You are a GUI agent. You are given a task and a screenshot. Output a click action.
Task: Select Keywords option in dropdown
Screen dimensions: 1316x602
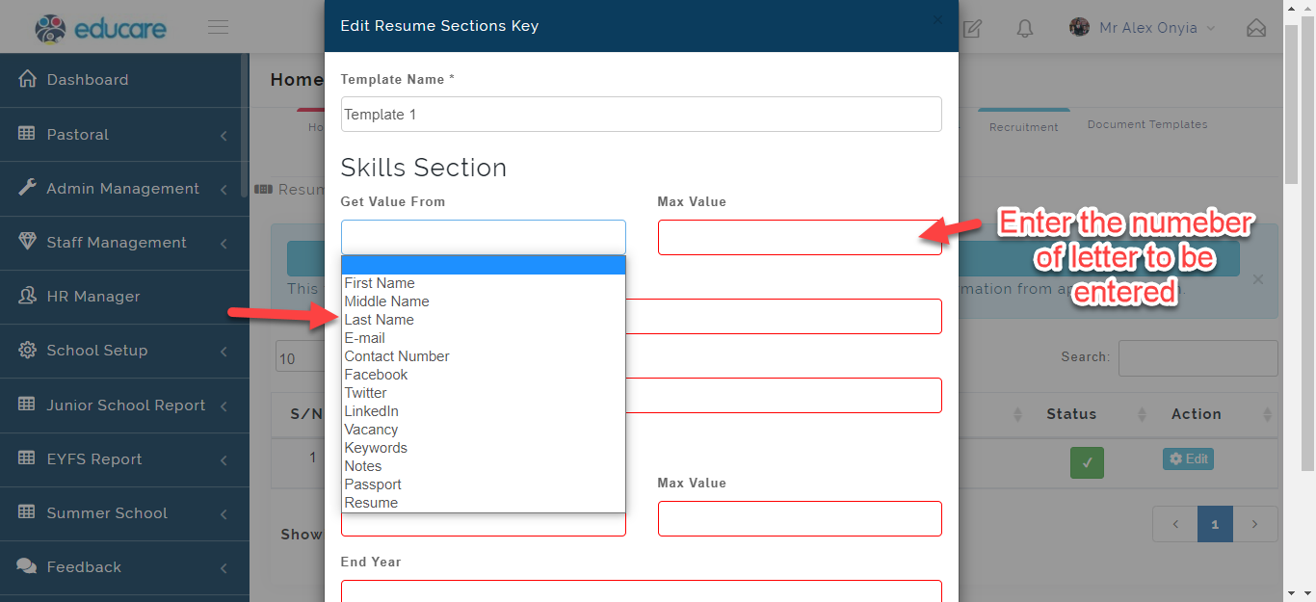(x=484, y=448)
